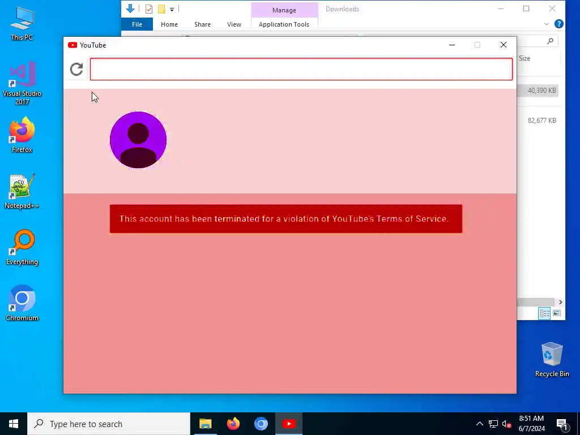
Task: Open Firefox from the taskbar
Action: (233, 424)
